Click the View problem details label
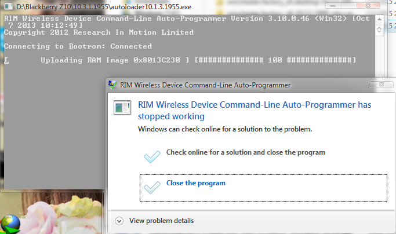This screenshot has height=234, width=396. point(161,221)
